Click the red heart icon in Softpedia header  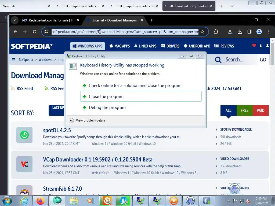pyautogui.click(x=254, y=46)
